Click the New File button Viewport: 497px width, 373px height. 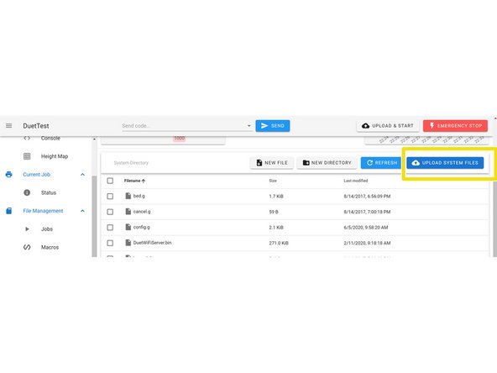click(x=272, y=163)
